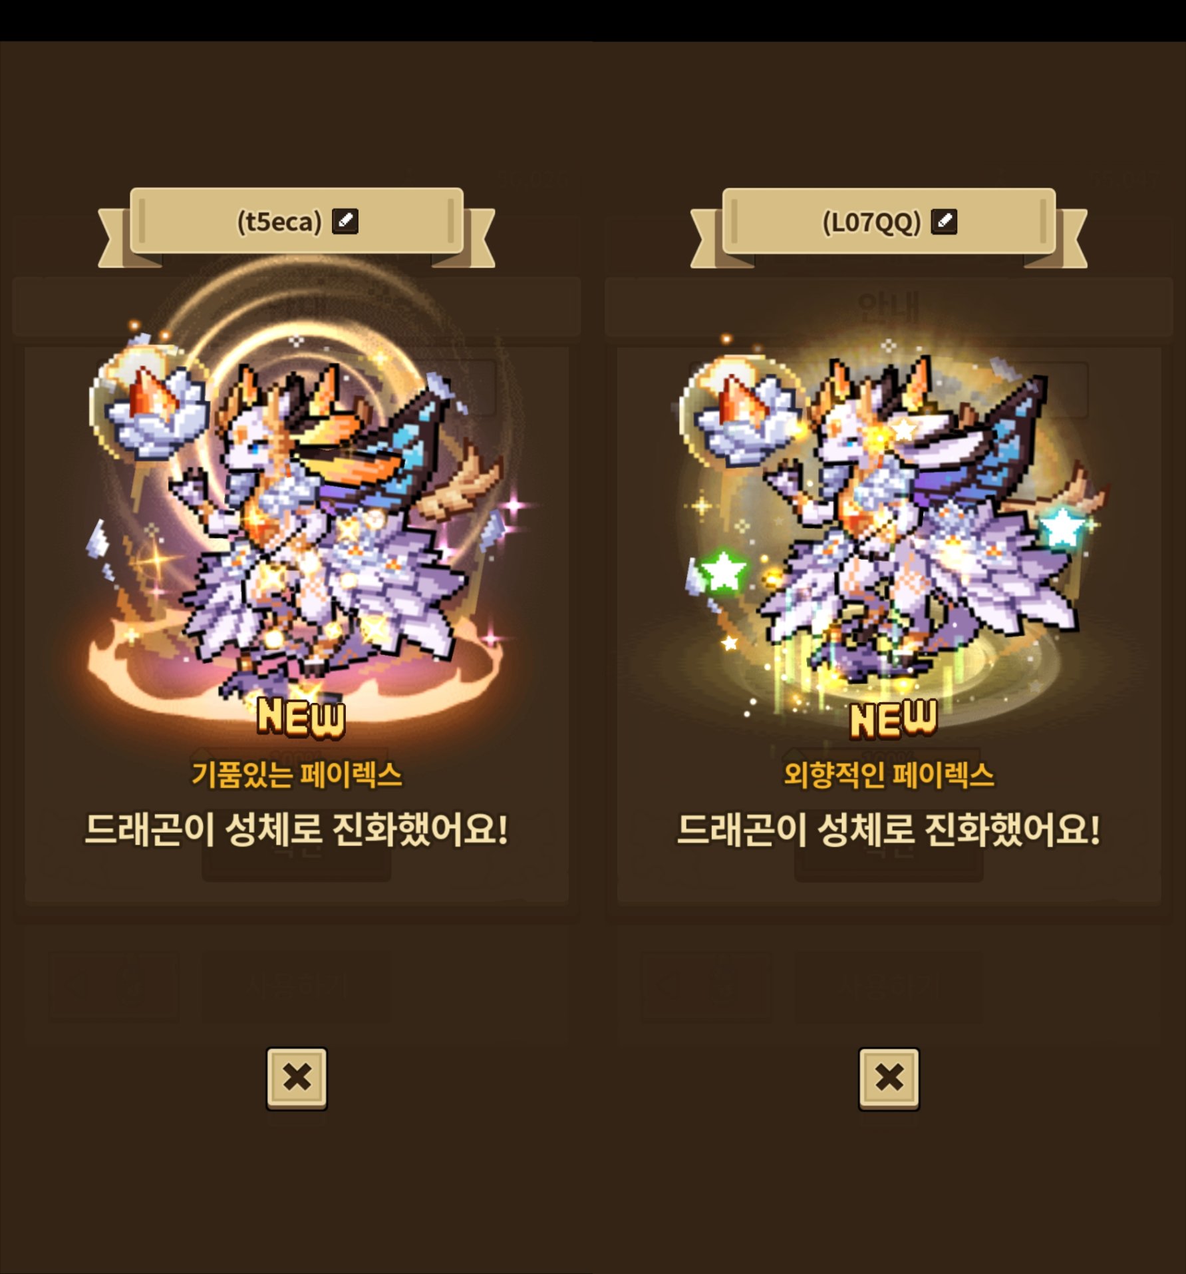Click the pencil icon beside L07QQ
This screenshot has height=1274, width=1186.
click(x=944, y=221)
